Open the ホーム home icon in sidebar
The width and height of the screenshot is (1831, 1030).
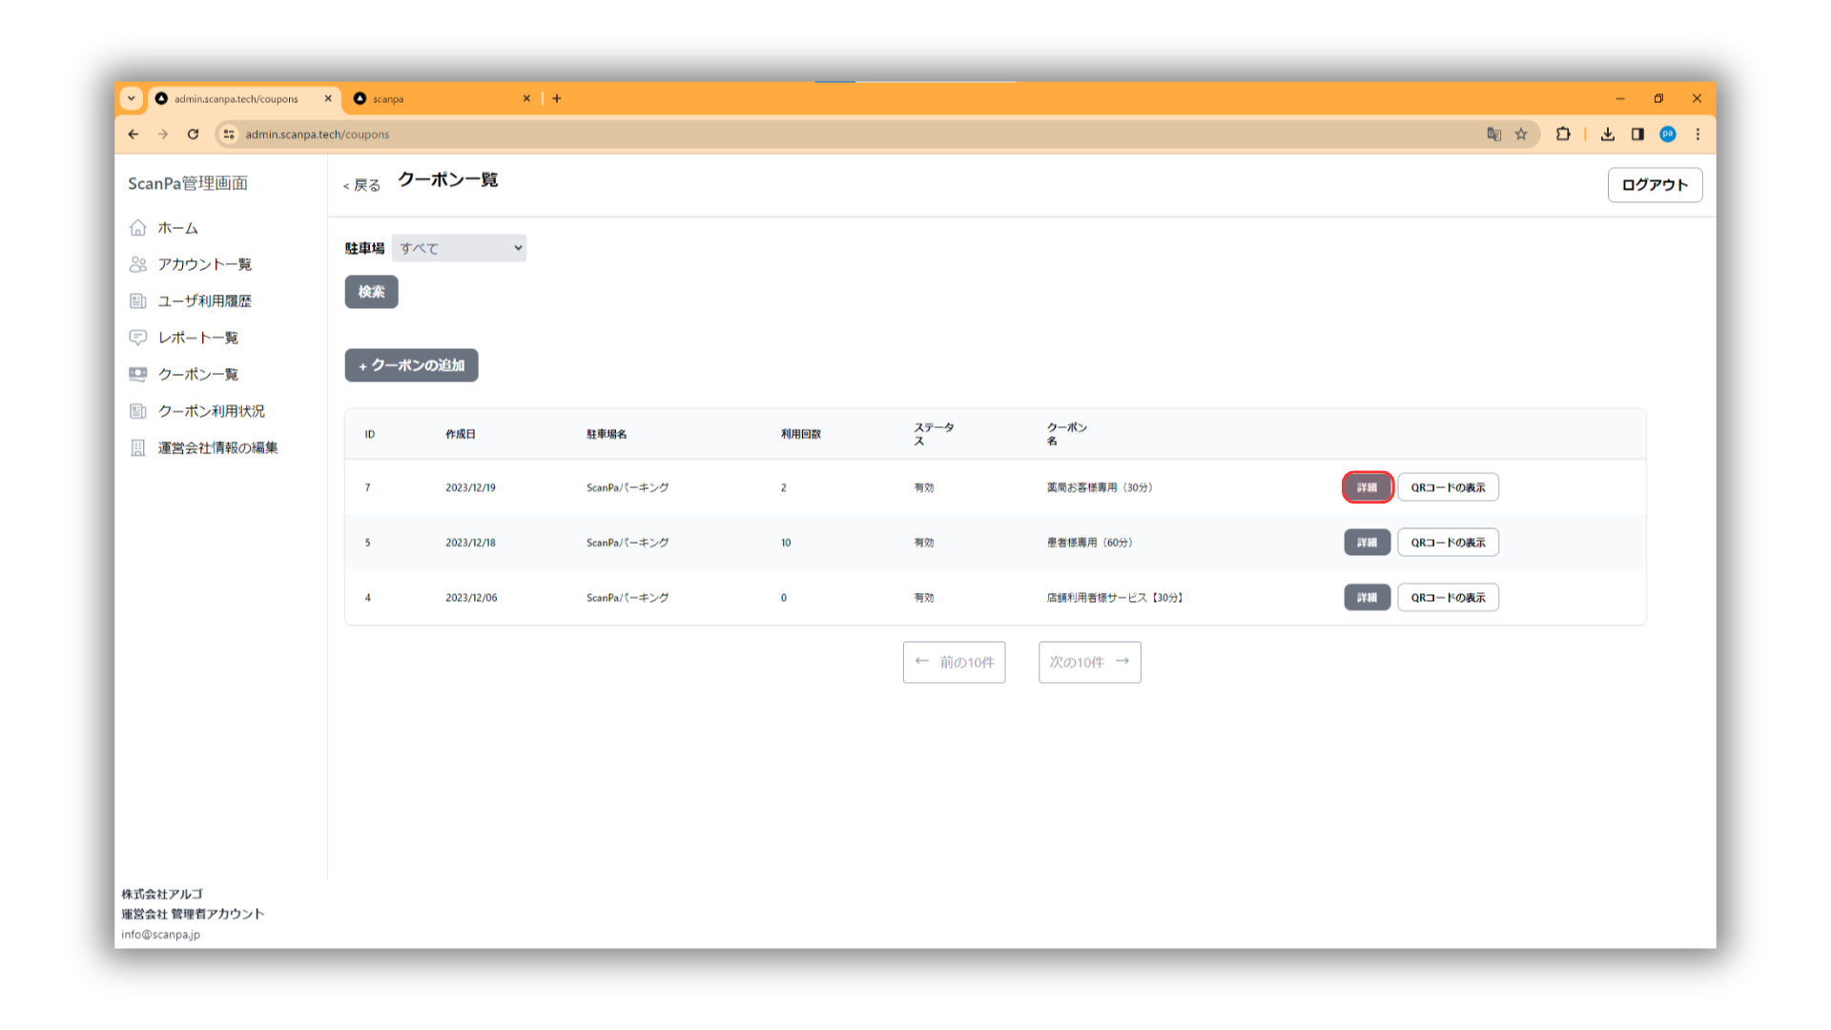138,228
